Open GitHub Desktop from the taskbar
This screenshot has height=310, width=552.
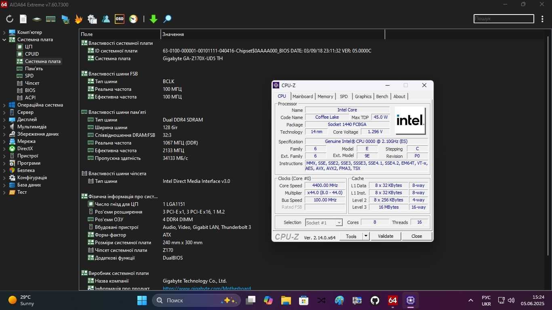click(x=375, y=300)
